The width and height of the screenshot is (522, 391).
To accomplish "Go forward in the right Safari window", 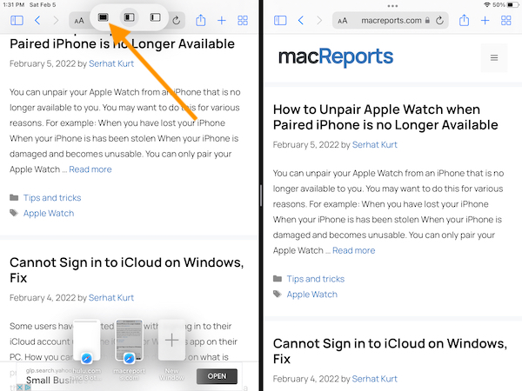I will (x=319, y=21).
